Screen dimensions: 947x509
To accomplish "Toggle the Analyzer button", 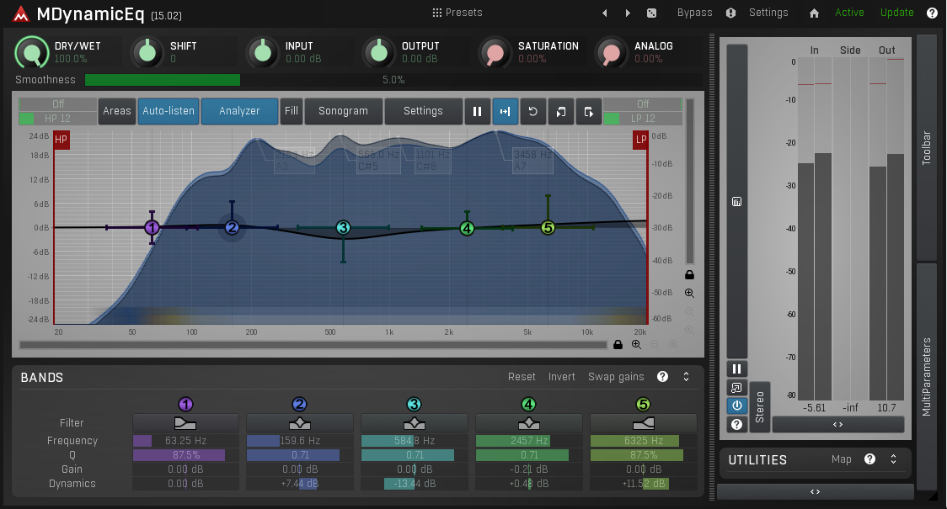I will (x=239, y=111).
